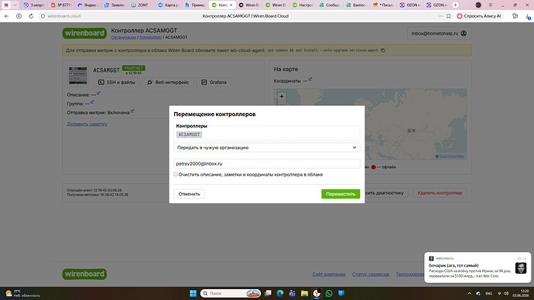Click the wirenboard.cloud address bar
534x300 pixels.
64,16
